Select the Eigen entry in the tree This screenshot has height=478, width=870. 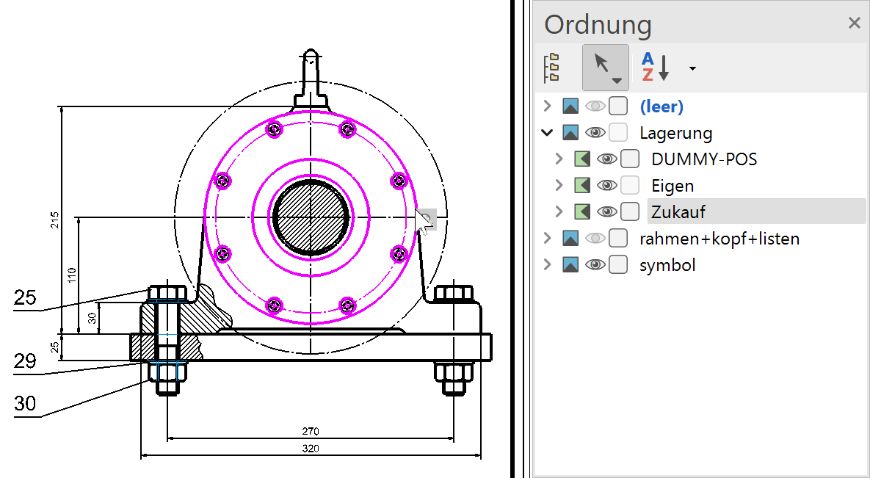(x=673, y=186)
